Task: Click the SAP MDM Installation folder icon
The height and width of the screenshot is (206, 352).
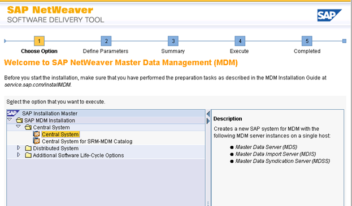Action: (19, 120)
